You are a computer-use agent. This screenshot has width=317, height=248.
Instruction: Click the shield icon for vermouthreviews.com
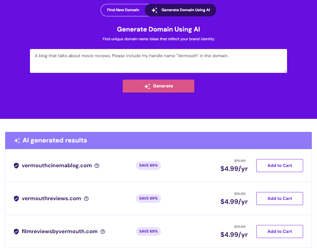(x=16, y=199)
